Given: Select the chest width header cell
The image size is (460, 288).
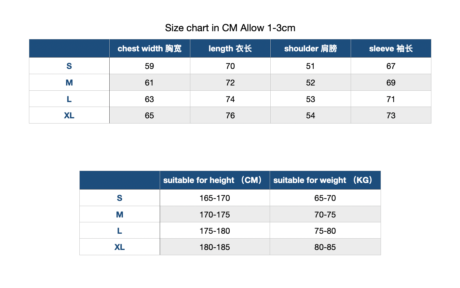Looking at the screenshot, I should 150,48.
